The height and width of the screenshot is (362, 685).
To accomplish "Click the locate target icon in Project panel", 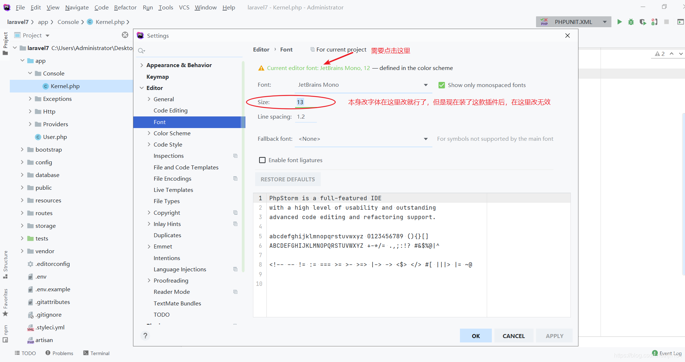I will point(125,35).
